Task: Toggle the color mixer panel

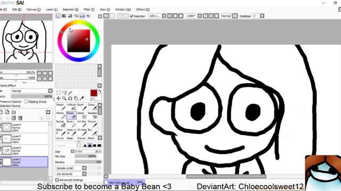Action: coord(76,16)
